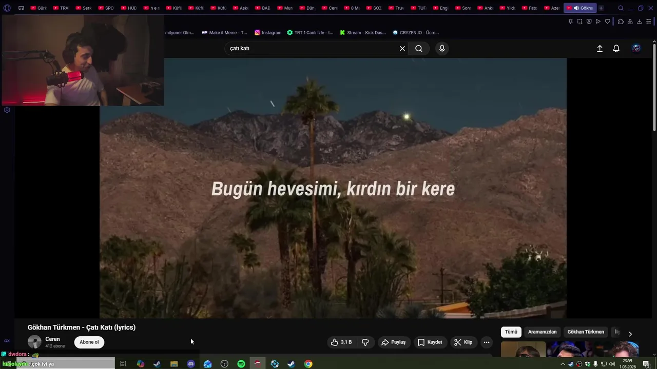This screenshot has width=657, height=369.
Task: Open first recommended video thumbnail
Action: point(523,348)
